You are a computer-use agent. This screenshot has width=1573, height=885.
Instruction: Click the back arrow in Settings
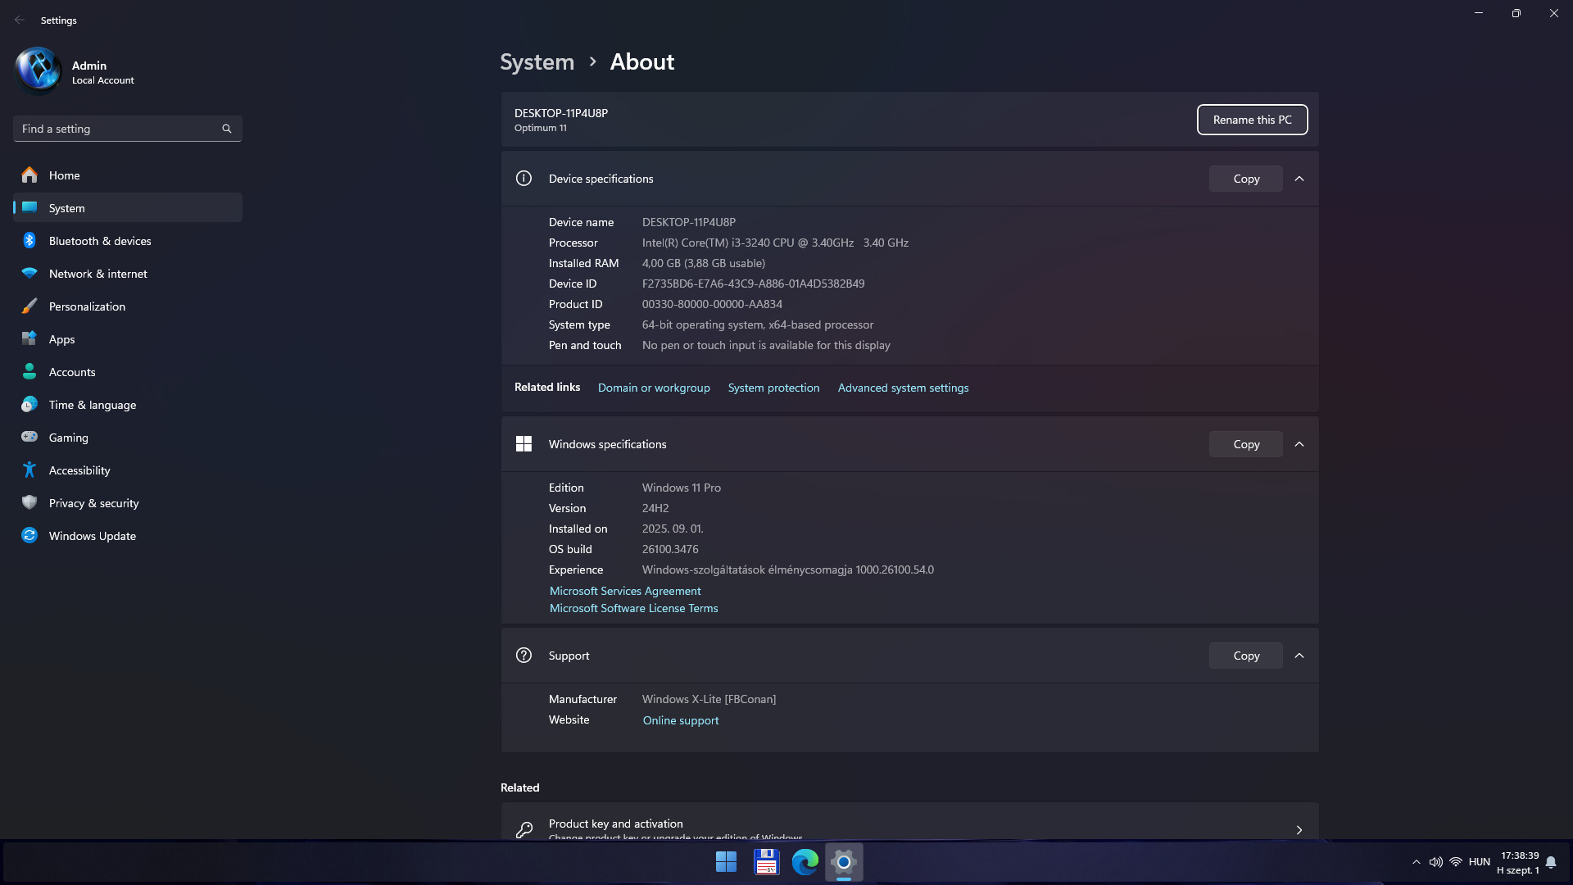click(20, 20)
